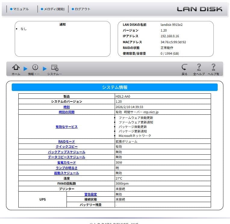The image size is (230, 224).
Task: Open the バックアップスケジュール link
Action: tap(67, 152)
